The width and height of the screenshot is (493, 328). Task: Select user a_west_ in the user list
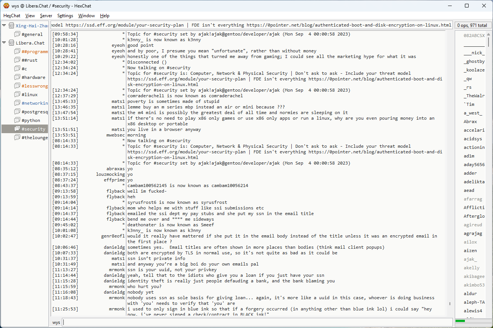pos(473,113)
